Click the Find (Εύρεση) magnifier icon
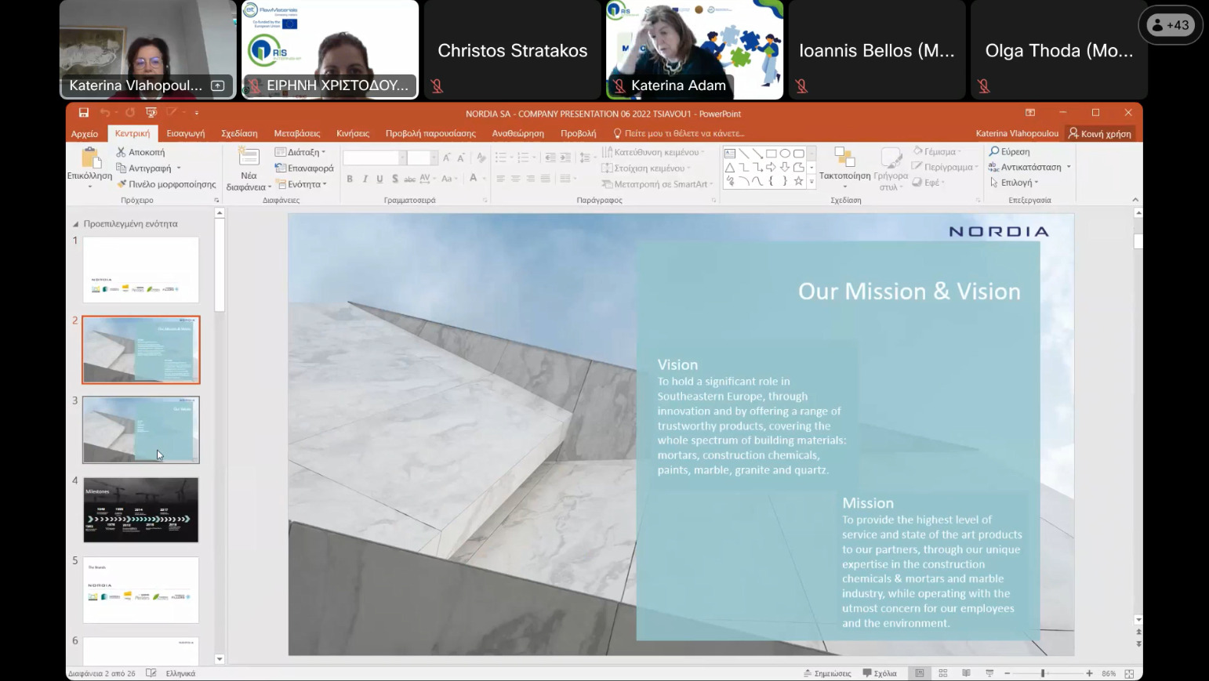The width and height of the screenshot is (1209, 681). point(994,151)
